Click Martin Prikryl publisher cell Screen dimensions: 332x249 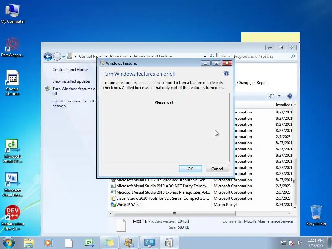click(x=225, y=205)
